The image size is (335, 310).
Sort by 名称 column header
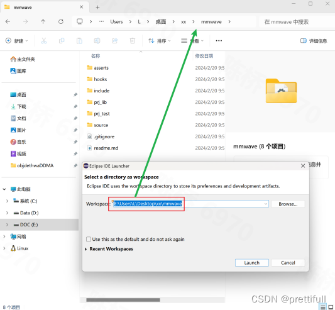coord(96,56)
